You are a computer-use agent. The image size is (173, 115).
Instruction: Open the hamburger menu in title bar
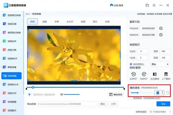[154, 5]
